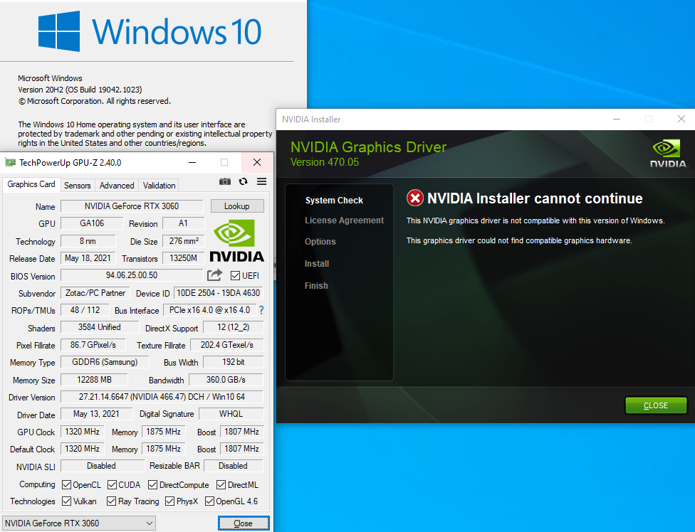
Task: Click the Die Size 276 mm² field
Action: (184, 241)
